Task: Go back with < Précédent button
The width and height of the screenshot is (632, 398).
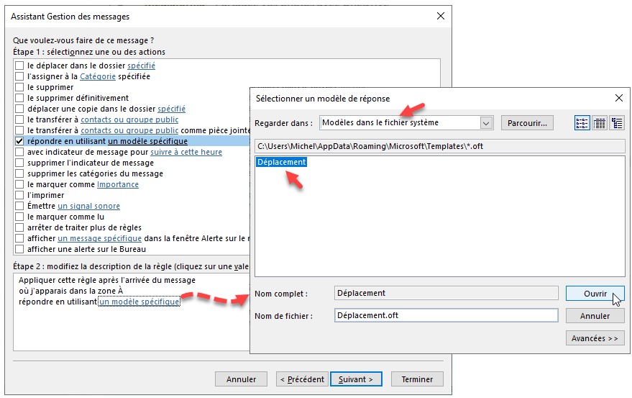Action: tap(302, 379)
